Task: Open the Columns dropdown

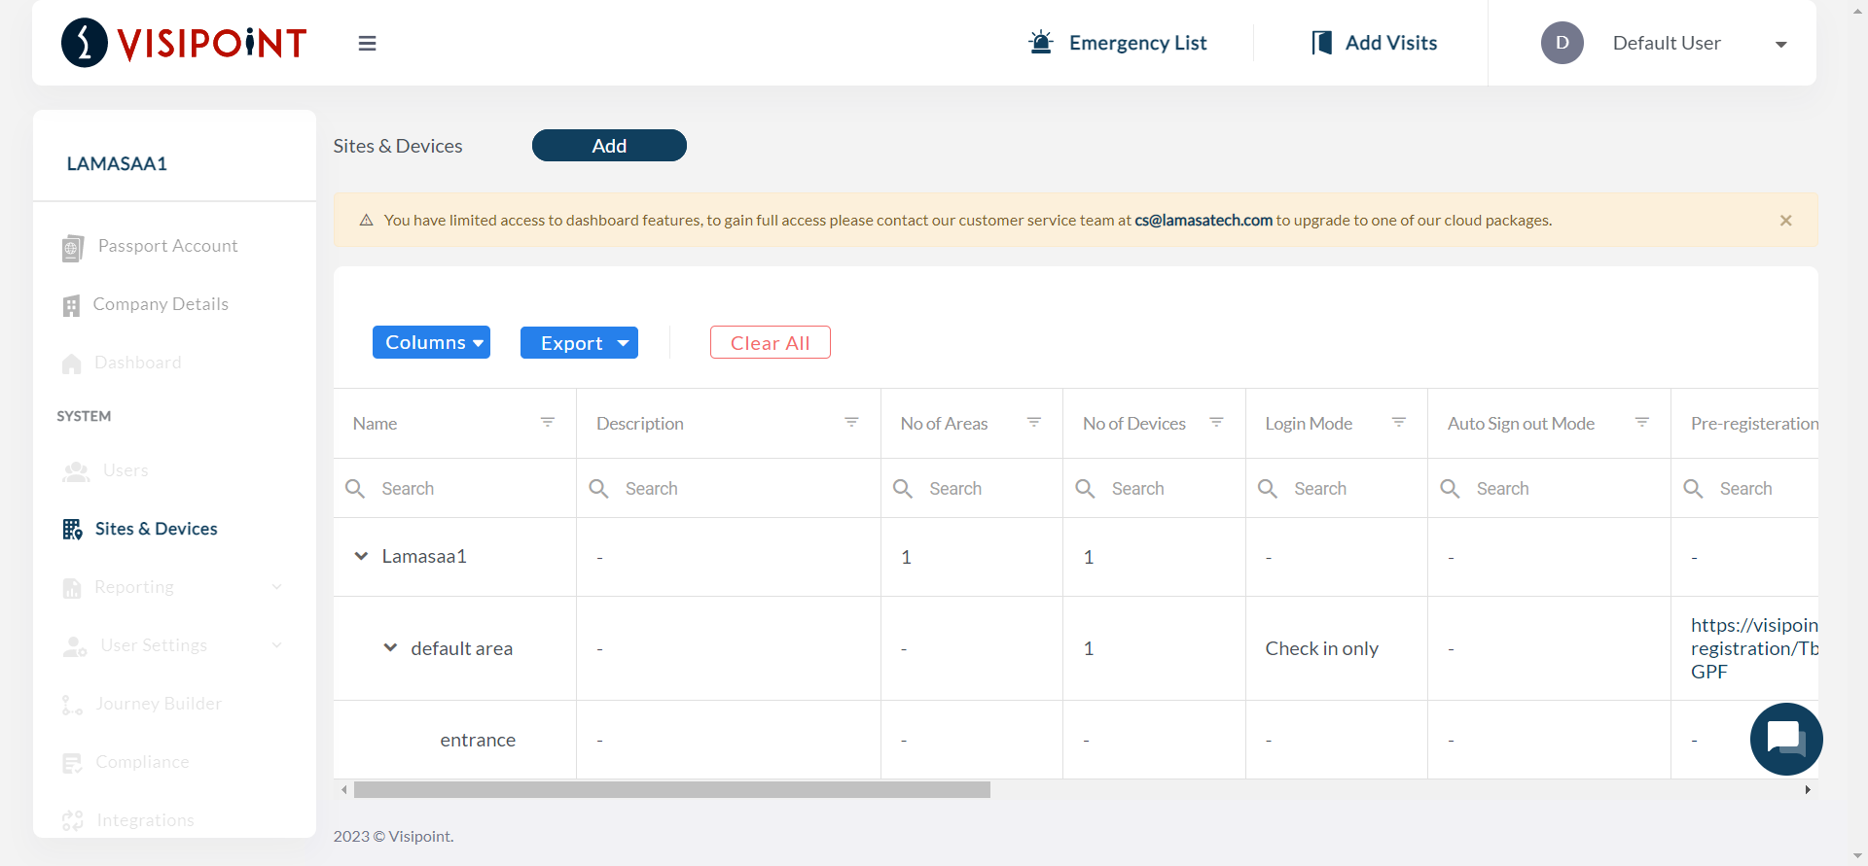Action: (431, 342)
